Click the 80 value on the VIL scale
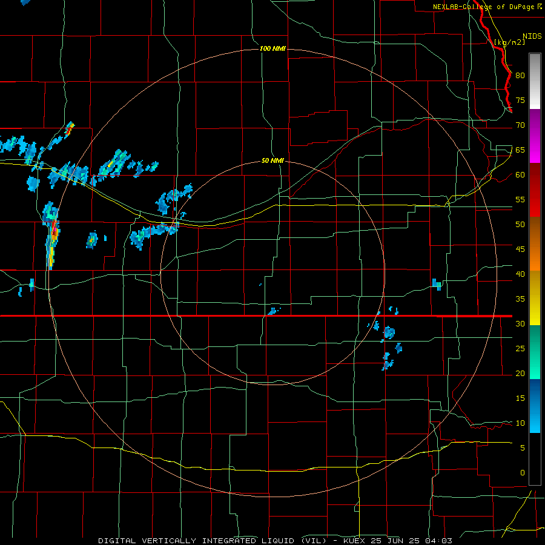 [x=520, y=76]
